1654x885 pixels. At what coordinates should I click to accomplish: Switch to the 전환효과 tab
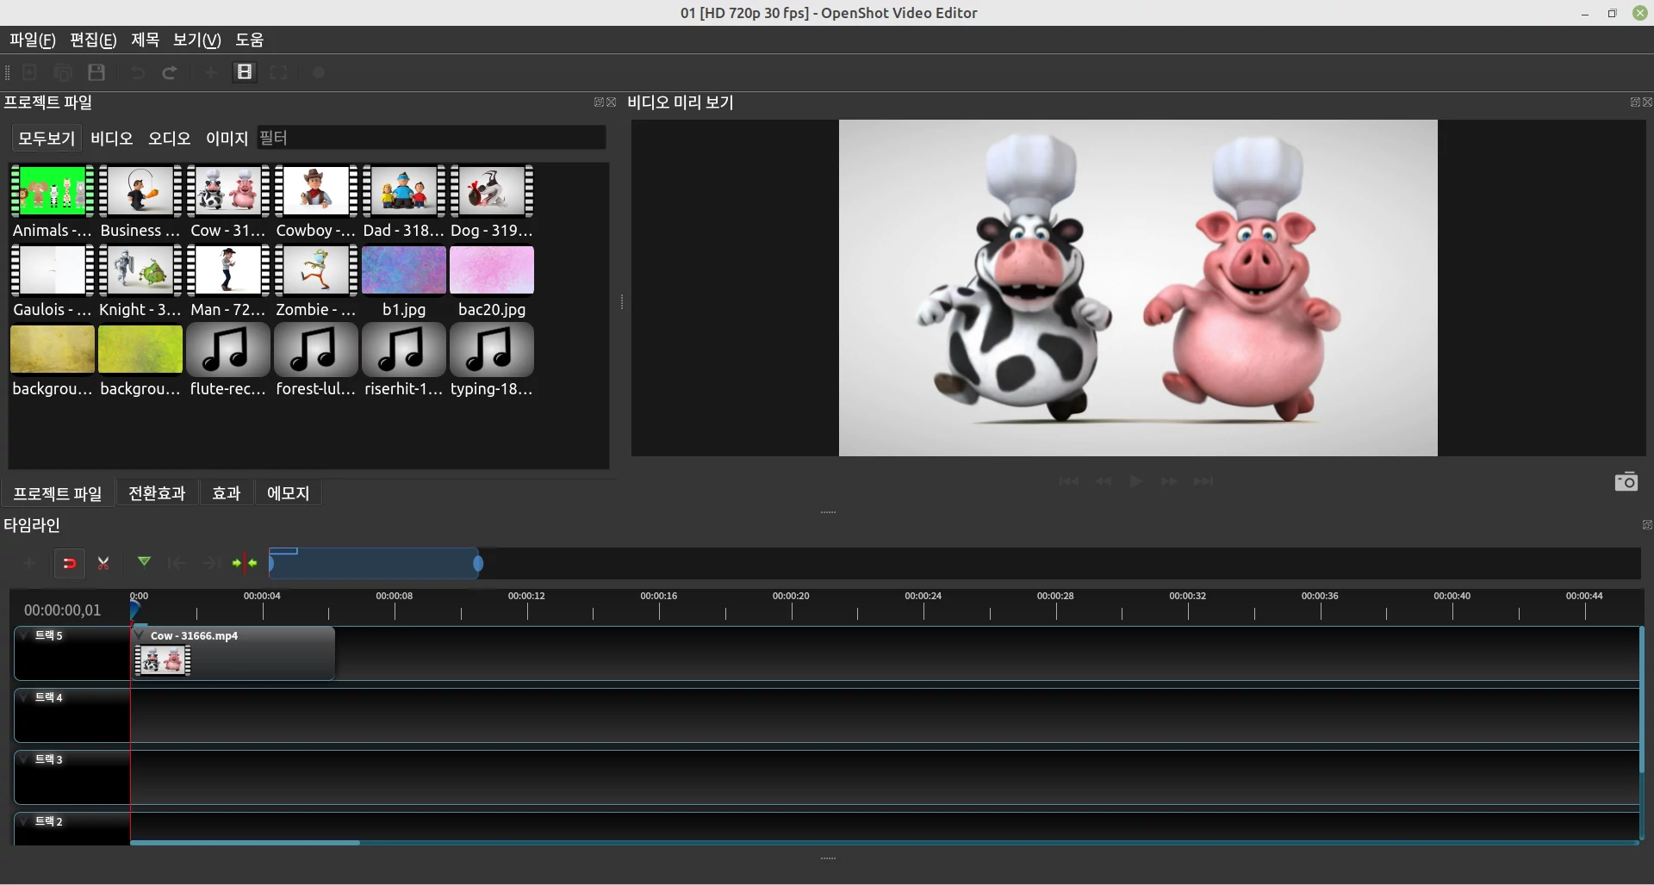coord(157,493)
